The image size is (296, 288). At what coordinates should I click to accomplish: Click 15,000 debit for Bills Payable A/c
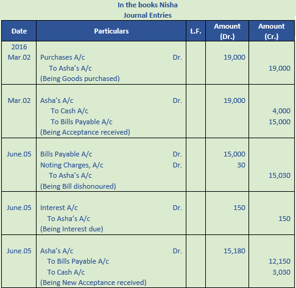(x=234, y=154)
